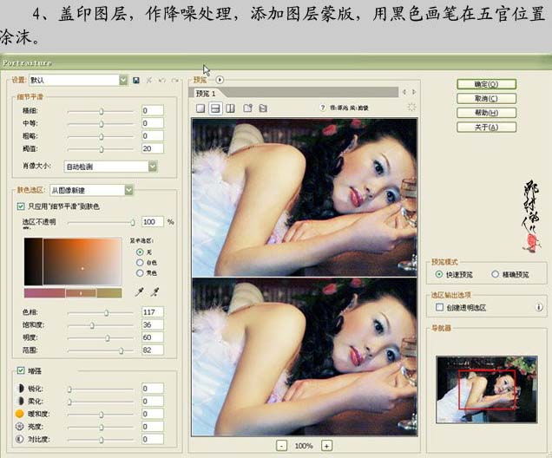Go to previous preview tab arrow

pyautogui.click(x=404, y=92)
